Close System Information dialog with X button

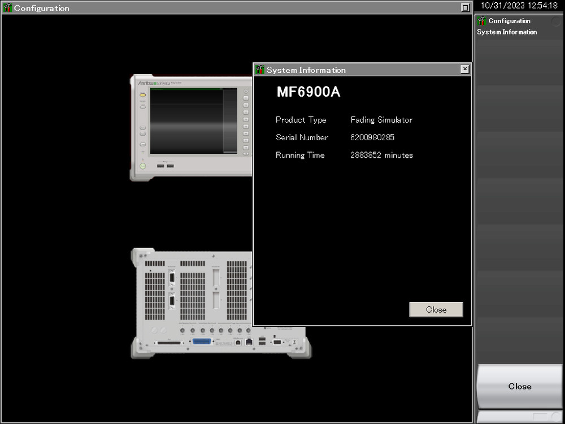pyautogui.click(x=465, y=69)
